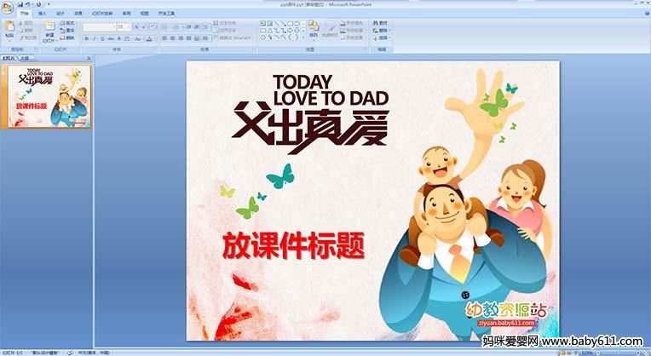Image resolution: width=651 pixels, height=356 pixels.
Task: Open the Insert ribbon tab
Action: tap(42, 14)
